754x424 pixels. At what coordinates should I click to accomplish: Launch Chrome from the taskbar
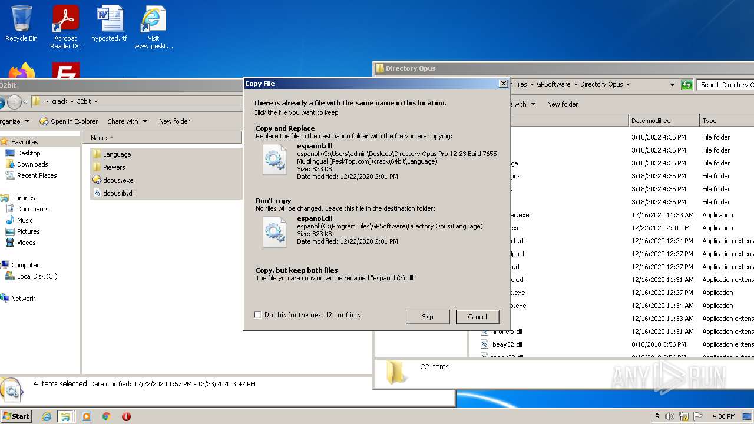pos(107,416)
